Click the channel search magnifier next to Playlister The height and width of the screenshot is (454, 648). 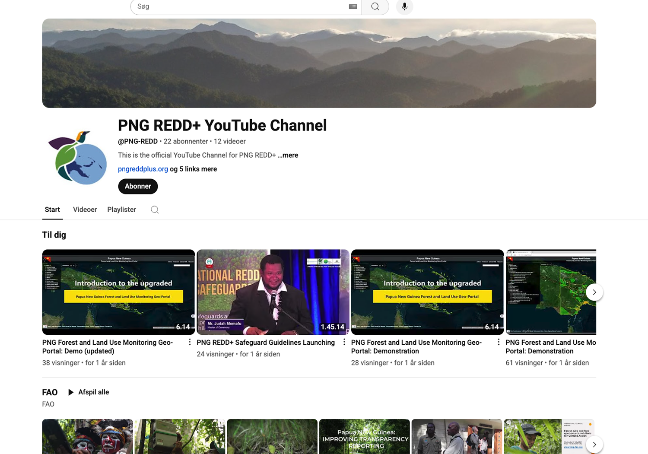pos(155,210)
